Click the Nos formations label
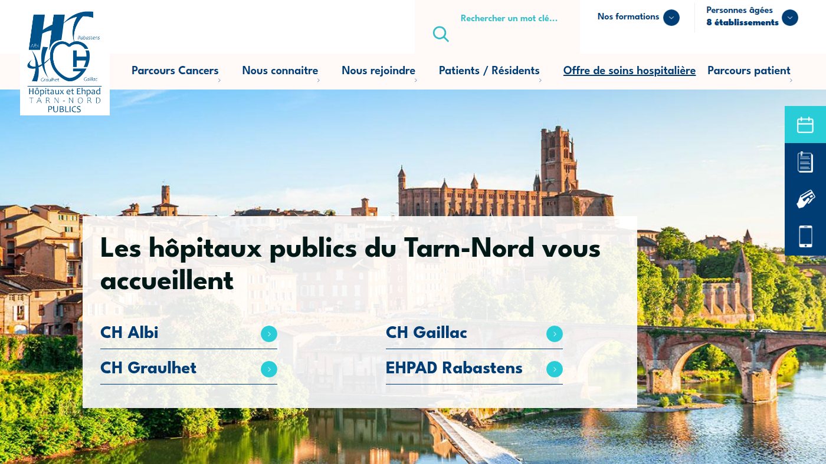This screenshot has height=464, width=826. pos(628,16)
